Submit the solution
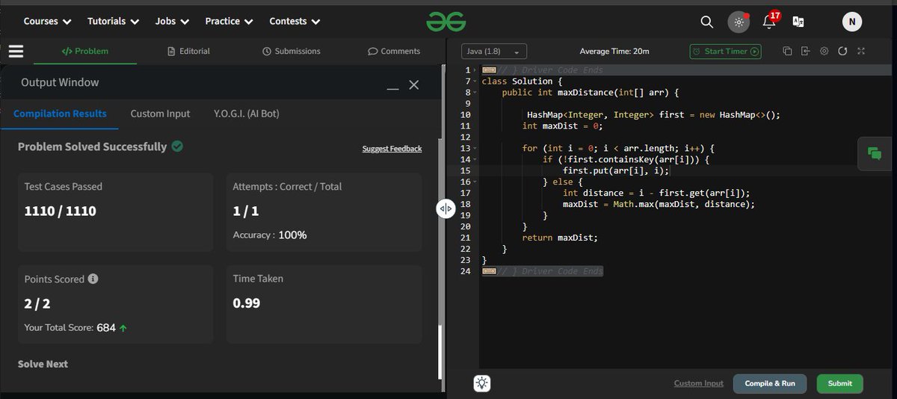 pyautogui.click(x=839, y=383)
